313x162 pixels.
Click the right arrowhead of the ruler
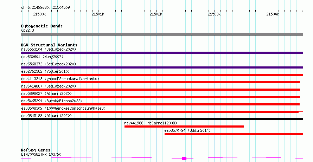point(302,11)
